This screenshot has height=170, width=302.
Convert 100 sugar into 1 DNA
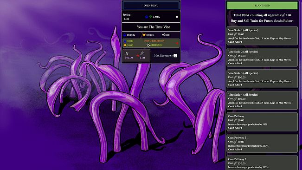click(x=136, y=56)
